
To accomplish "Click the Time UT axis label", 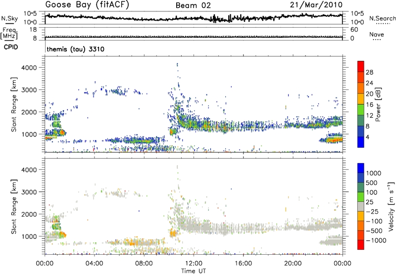I will (x=194, y=271).
